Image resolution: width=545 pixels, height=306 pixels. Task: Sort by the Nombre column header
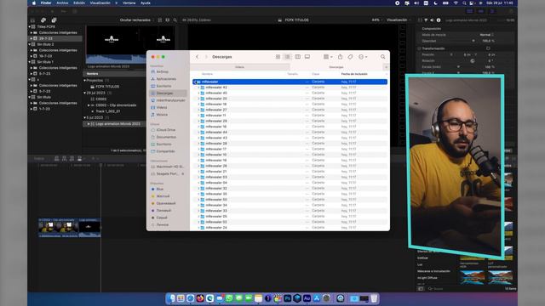click(207, 74)
